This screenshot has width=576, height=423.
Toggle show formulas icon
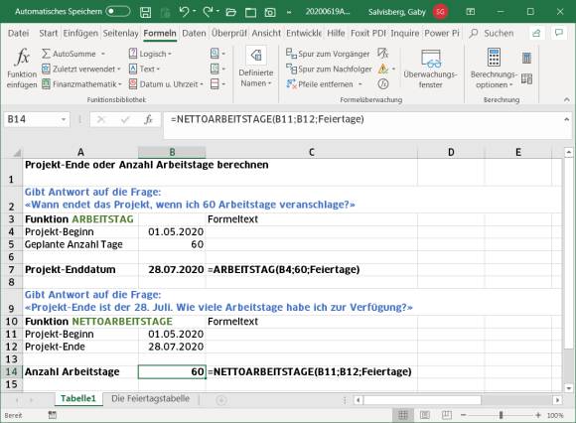[x=382, y=54]
